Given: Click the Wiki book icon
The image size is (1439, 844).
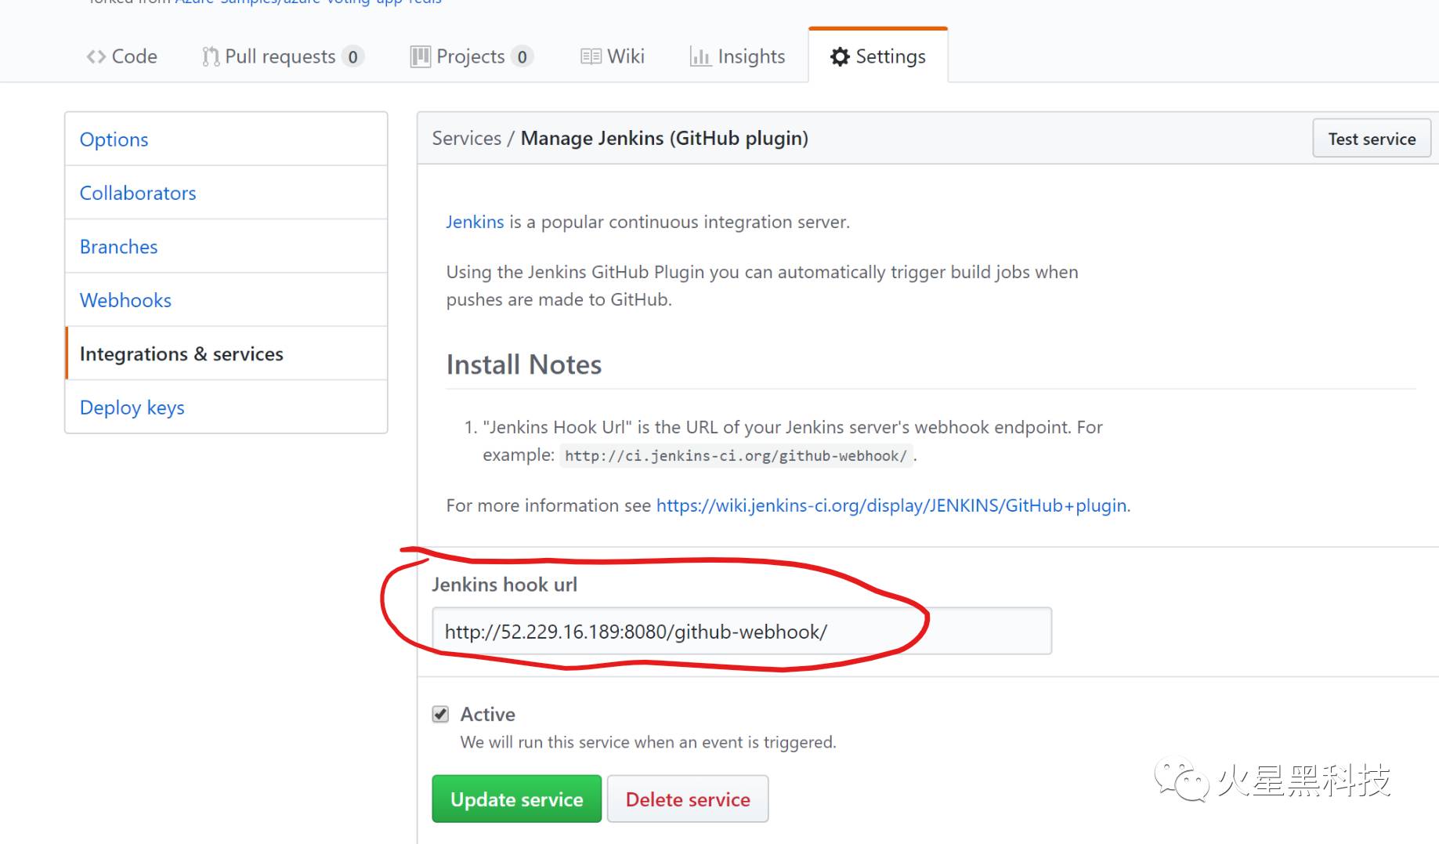Looking at the screenshot, I should tap(591, 56).
